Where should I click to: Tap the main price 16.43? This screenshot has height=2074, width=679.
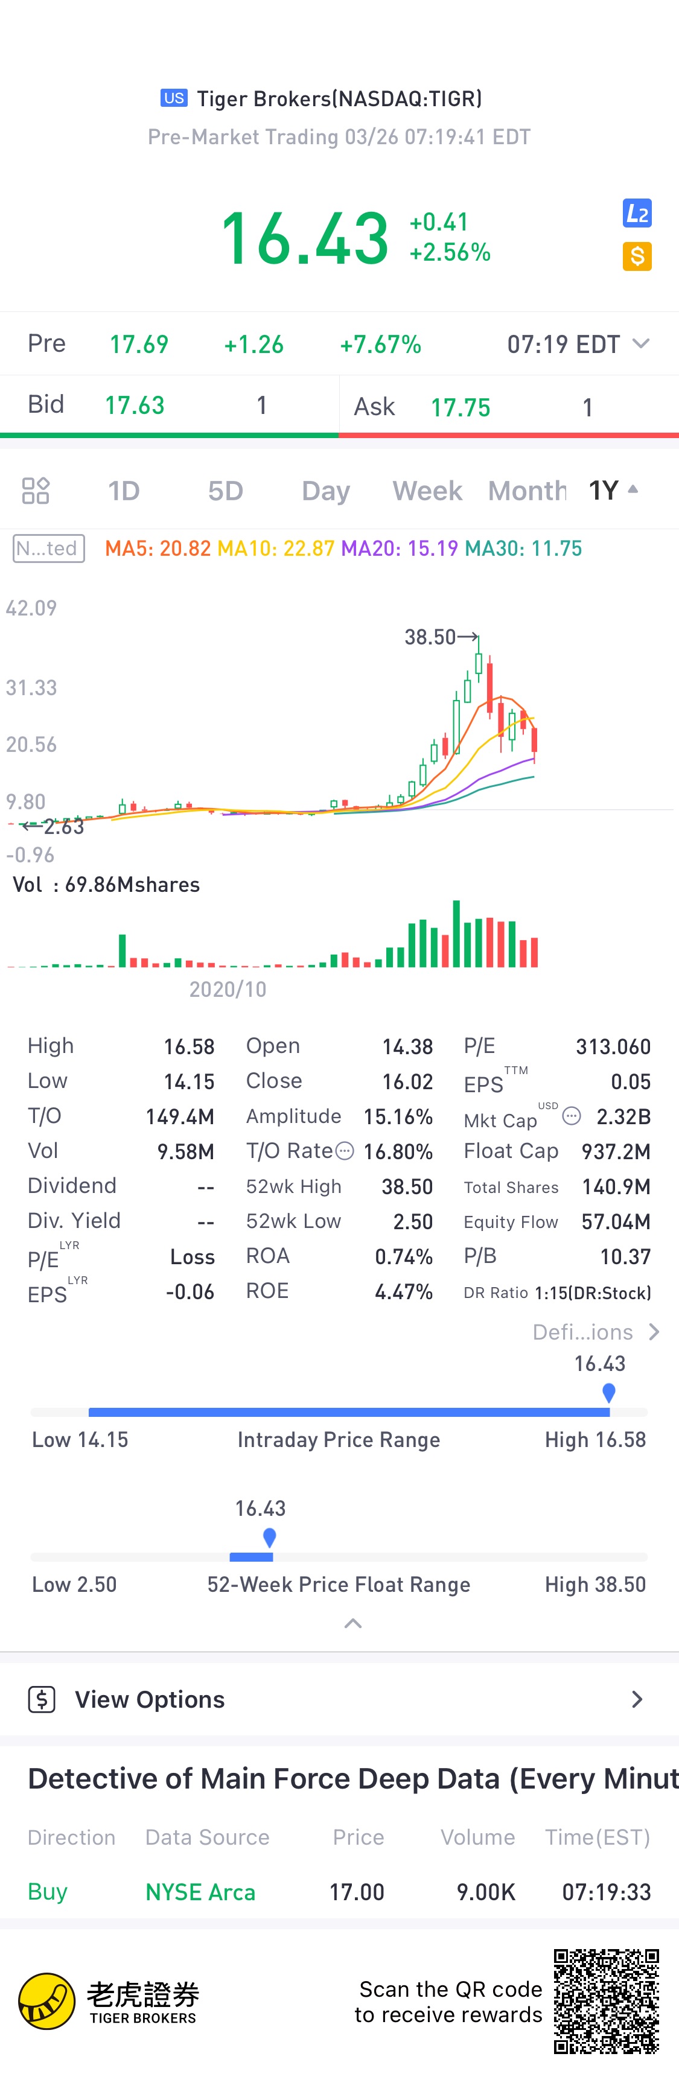(304, 238)
